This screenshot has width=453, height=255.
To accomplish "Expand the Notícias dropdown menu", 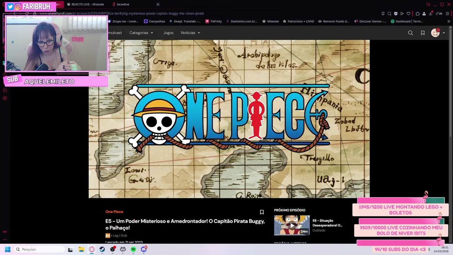I will [x=190, y=33].
